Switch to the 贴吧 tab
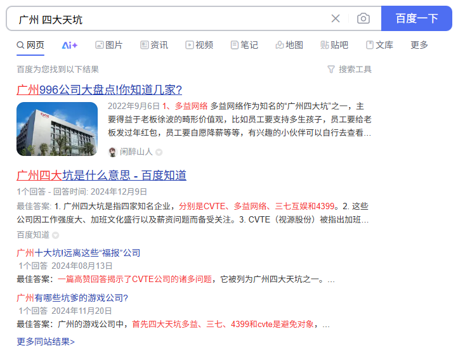Image resolution: width=458 pixels, height=355 pixels. [334, 45]
